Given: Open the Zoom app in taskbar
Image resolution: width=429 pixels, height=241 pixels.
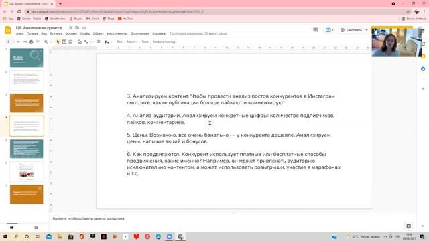Looking at the screenshot, I should click(170, 236).
